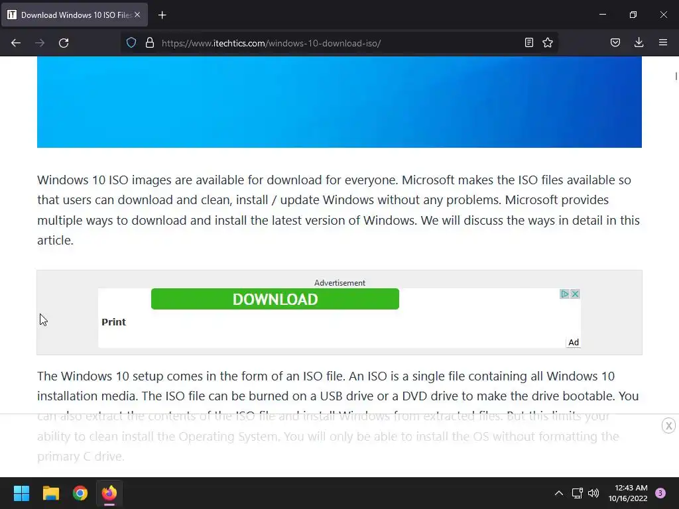
Task: Open the AdChoices triangle icon
Action: point(564,294)
